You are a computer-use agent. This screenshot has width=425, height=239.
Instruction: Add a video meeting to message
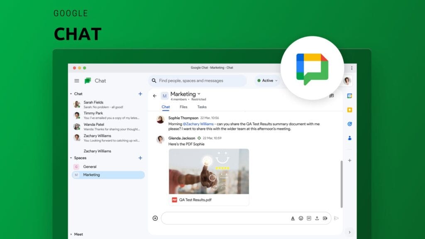pyautogui.click(x=325, y=218)
